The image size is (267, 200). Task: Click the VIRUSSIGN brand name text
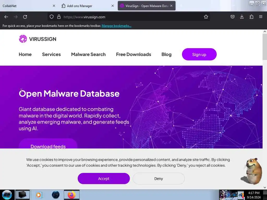pos(43,39)
